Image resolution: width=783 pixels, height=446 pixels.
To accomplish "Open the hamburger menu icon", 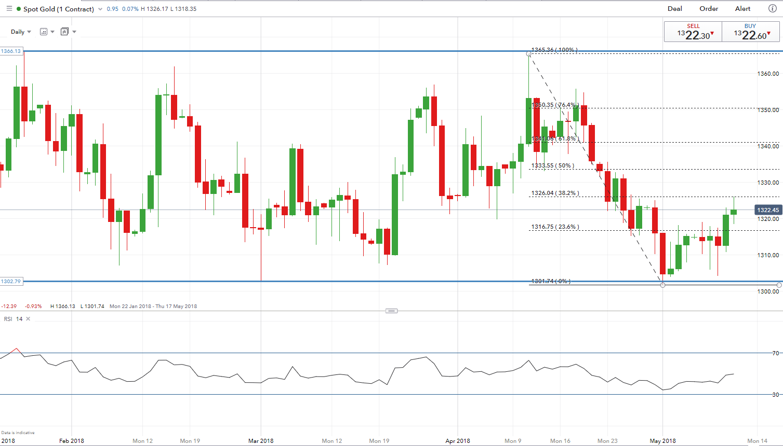I will 9,9.
